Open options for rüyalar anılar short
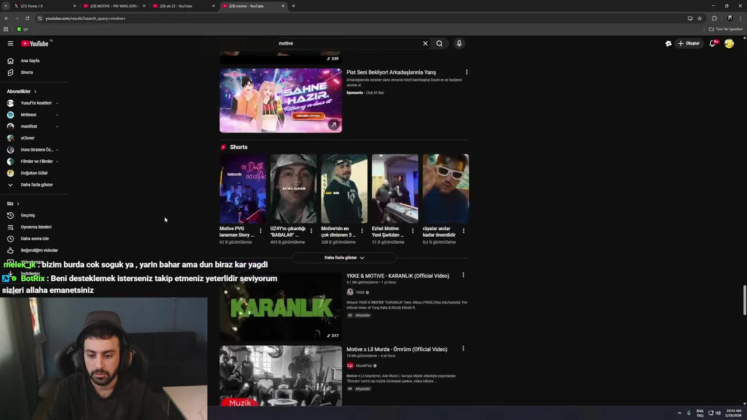The height and width of the screenshot is (420, 747). click(463, 231)
